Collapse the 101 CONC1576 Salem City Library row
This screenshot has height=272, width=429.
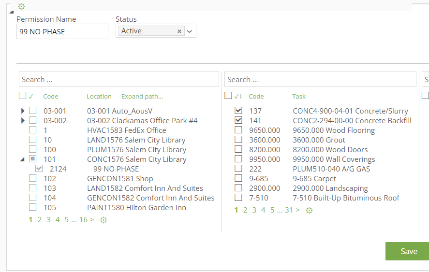(22, 159)
